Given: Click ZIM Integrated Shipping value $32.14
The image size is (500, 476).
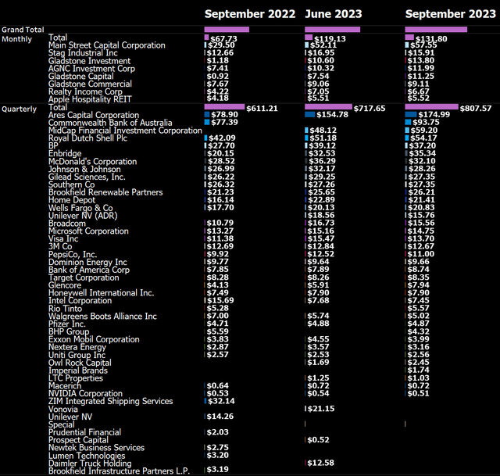Looking at the screenshot, I should (x=221, y=401).
